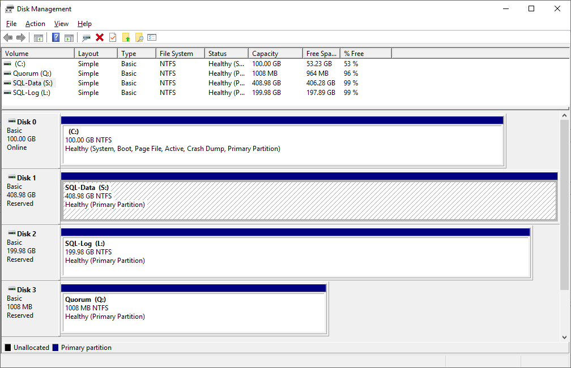Click the device properties toolbar icon
Viewport: 571px width, 368px height.
coord(86,37)
